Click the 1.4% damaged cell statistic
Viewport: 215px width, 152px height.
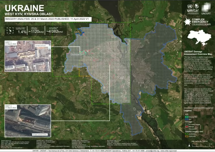point(22,32)
